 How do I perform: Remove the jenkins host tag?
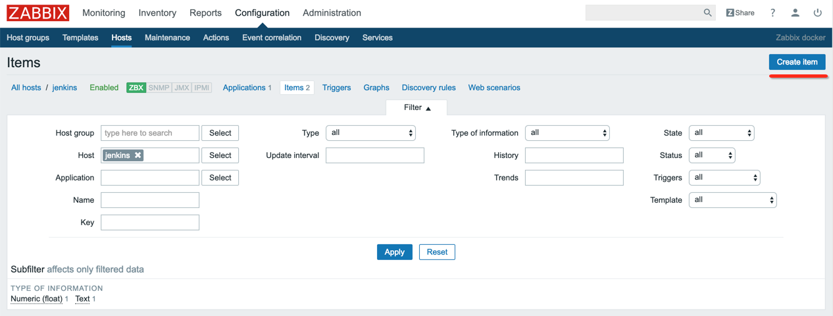(138, 155)
